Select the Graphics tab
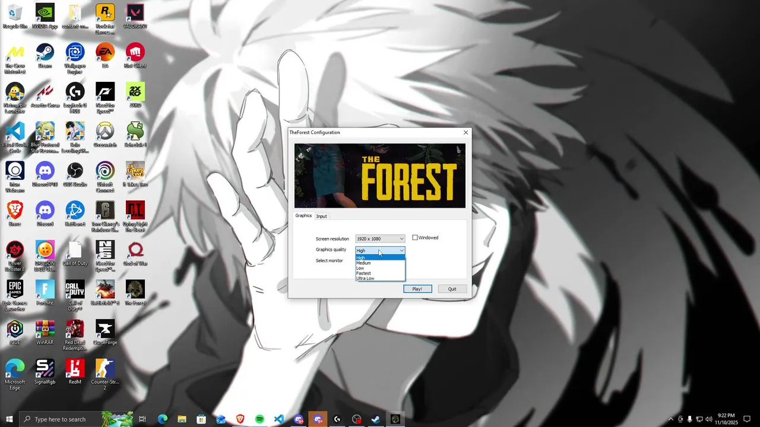Viewport: 760px width, 427px height. (x=303, y=216)
